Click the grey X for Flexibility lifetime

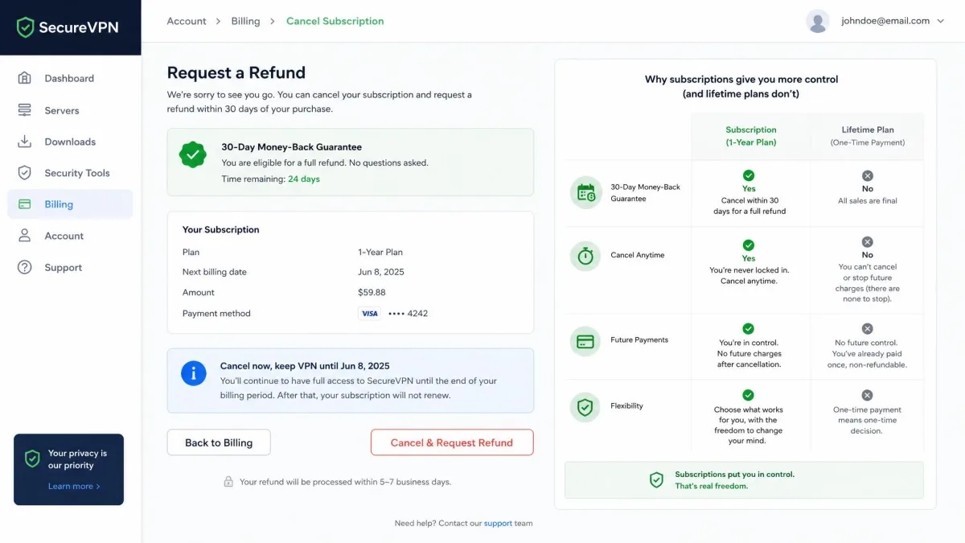867,395
